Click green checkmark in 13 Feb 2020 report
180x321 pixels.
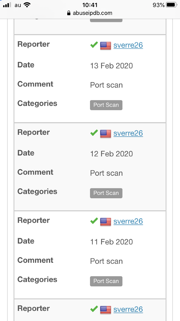(94, 45)
